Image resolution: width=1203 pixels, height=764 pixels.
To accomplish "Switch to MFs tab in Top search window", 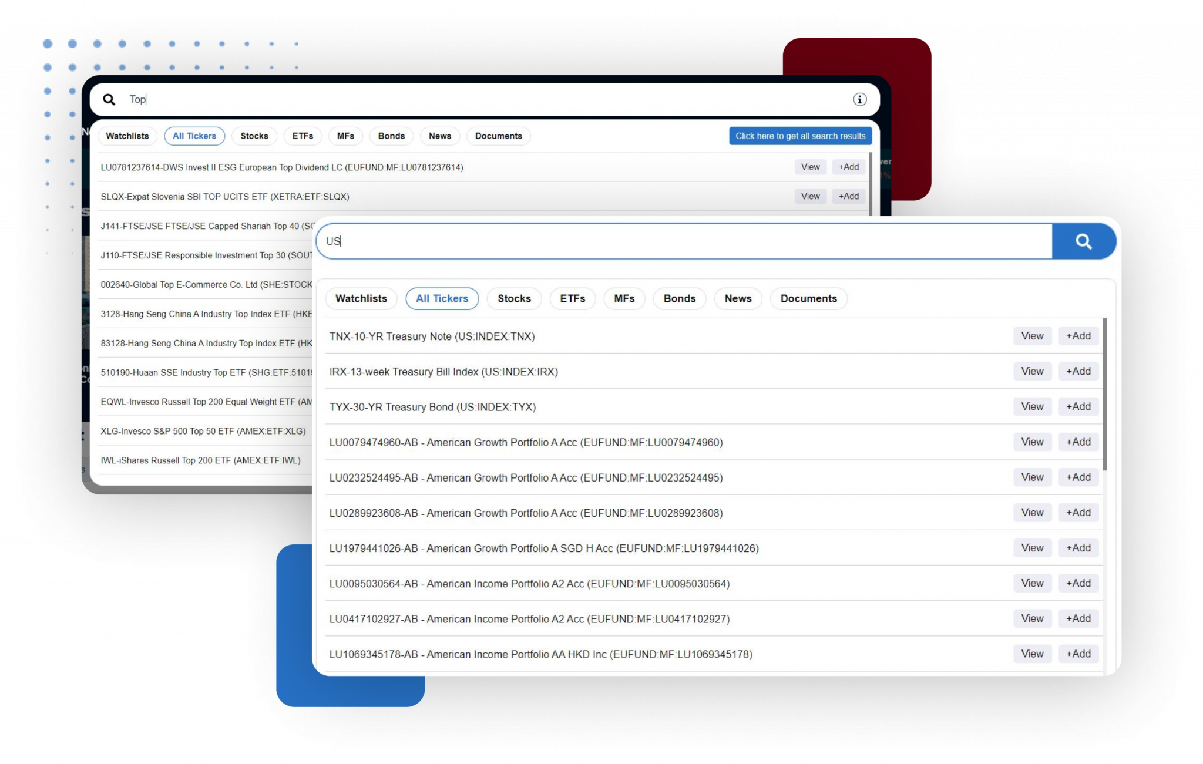I will pyautogui.click(x=345, y=136).
